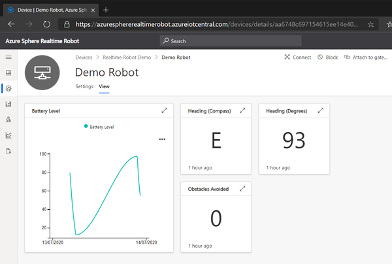
Task: Open the Devices icon in sidebar
Action: pos(8,88)
